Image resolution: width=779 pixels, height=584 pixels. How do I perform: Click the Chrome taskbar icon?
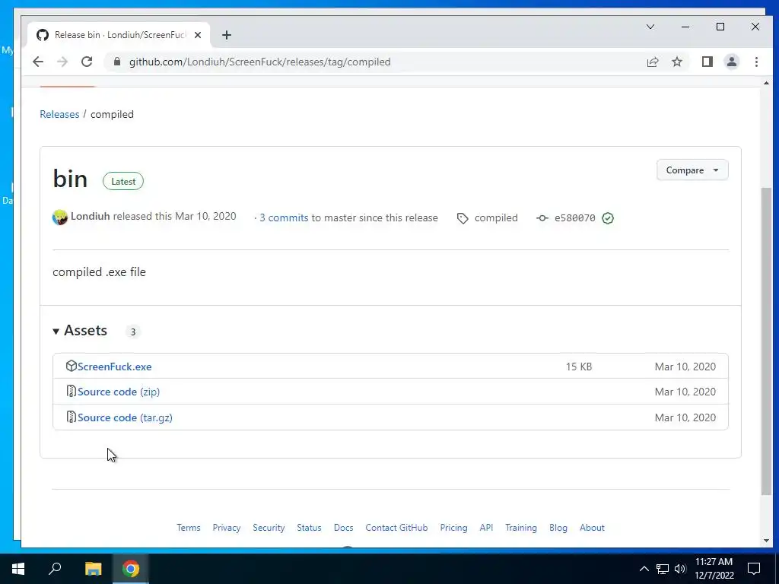click(131, 569)
